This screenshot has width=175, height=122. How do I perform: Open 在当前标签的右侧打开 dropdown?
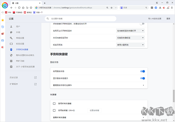(130, 31)
